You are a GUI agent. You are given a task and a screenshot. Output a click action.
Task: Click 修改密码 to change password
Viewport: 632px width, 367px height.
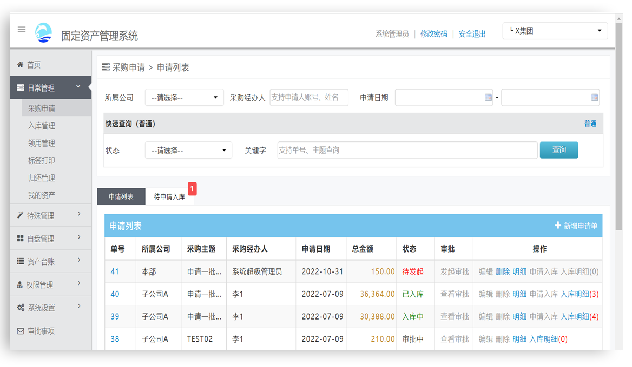pos(433,33)
